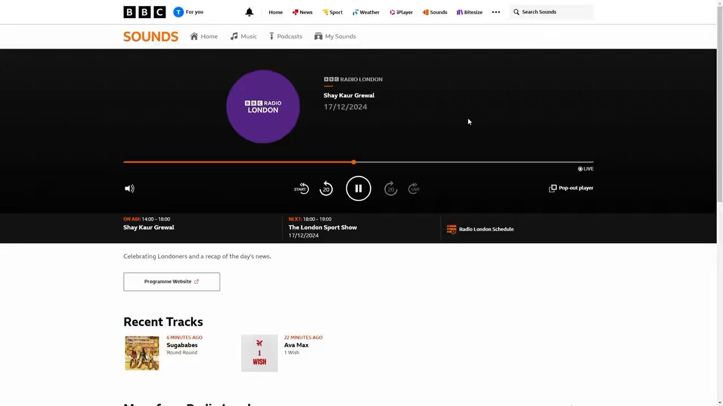Open the 'For you' account icon
The height and width of the screenshot is (406, 723).
click(x=178, y=12)
